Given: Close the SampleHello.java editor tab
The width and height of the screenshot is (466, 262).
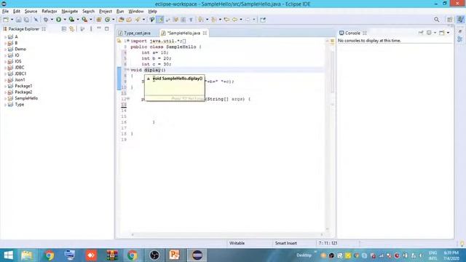Looking at the screenshot, I should tap(205, 33).
